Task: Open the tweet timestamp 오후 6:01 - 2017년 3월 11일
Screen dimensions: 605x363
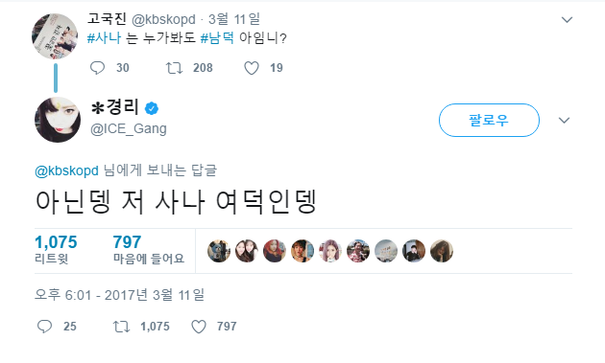Action: point(120,295)
